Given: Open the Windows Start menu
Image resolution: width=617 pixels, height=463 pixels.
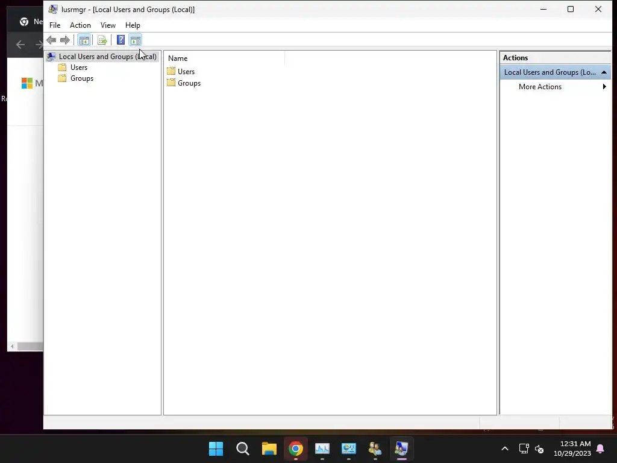Looking at the screenshot, I should 216,449.
